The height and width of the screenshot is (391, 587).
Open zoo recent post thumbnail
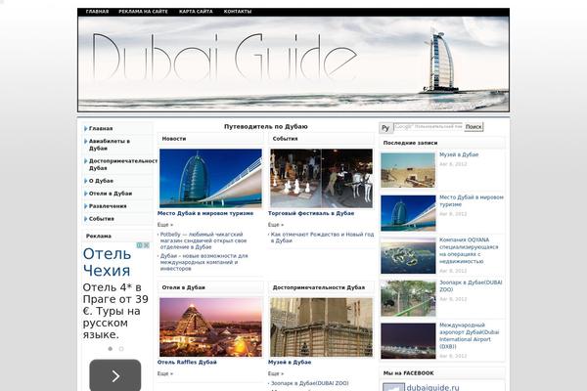tap(408, 298)
